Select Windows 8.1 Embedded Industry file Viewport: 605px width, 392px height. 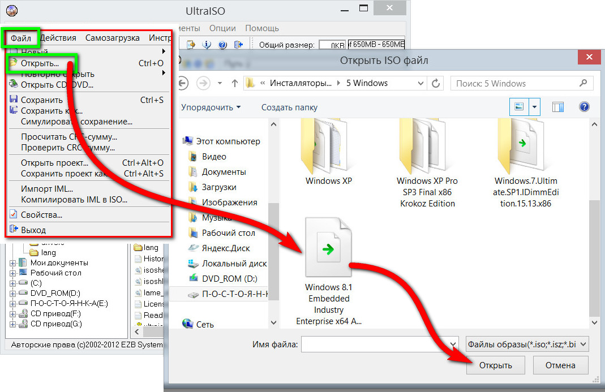click(328, 272)
